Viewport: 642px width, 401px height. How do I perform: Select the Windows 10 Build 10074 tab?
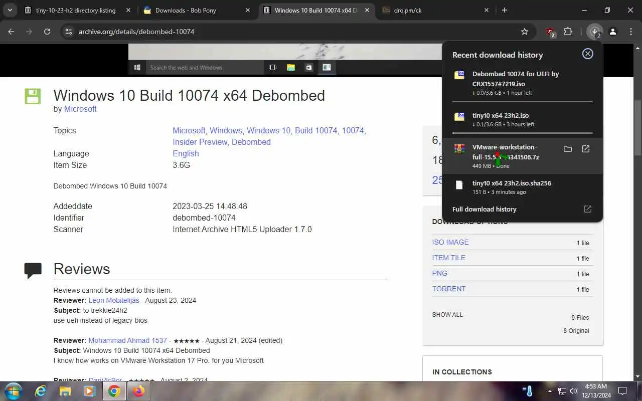click(x=316, y=10)
